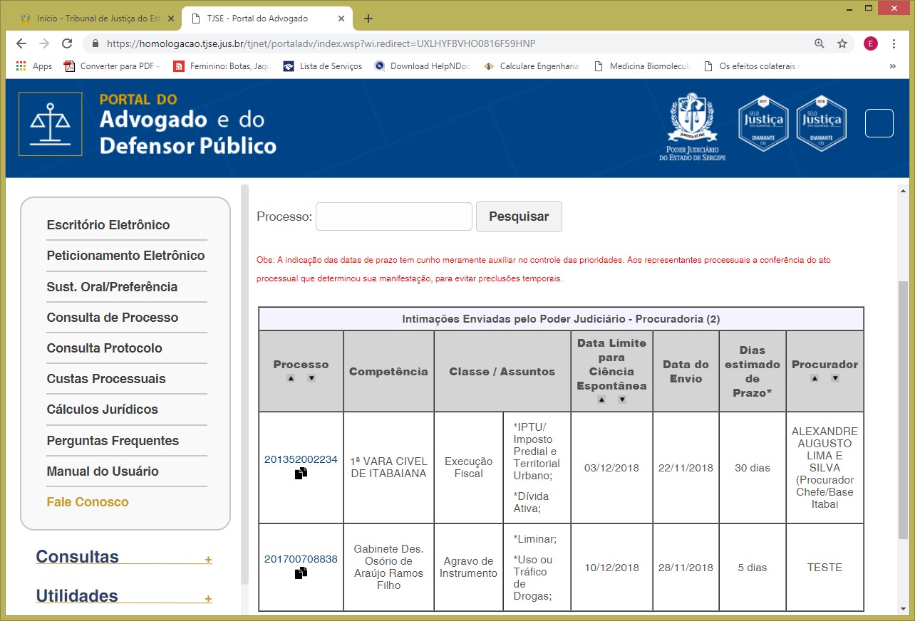The width and height of the screenshot is (915, 621).
Task: Click the scales of justice portal logo
Action: pos(50,123)
